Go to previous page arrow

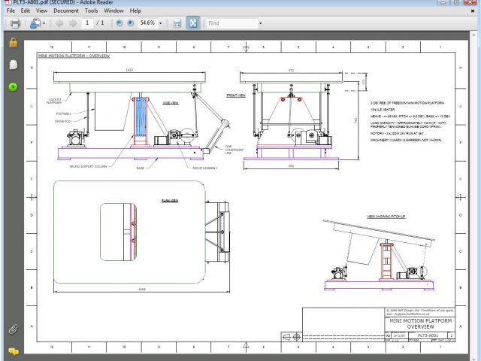[x=60, y=23]
